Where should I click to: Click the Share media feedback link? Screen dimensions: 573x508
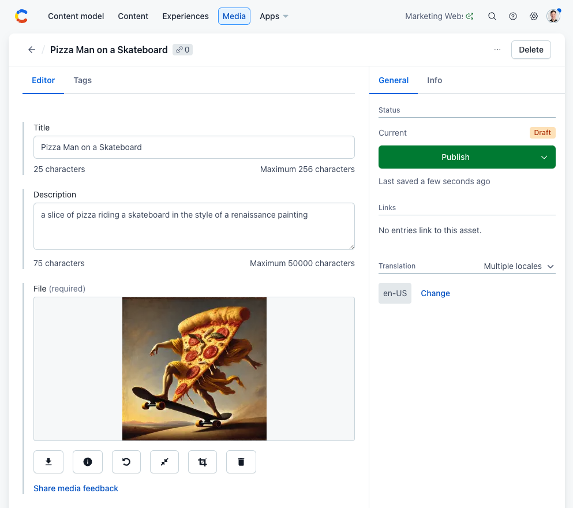pyautogui.click(x=76, y=488)
